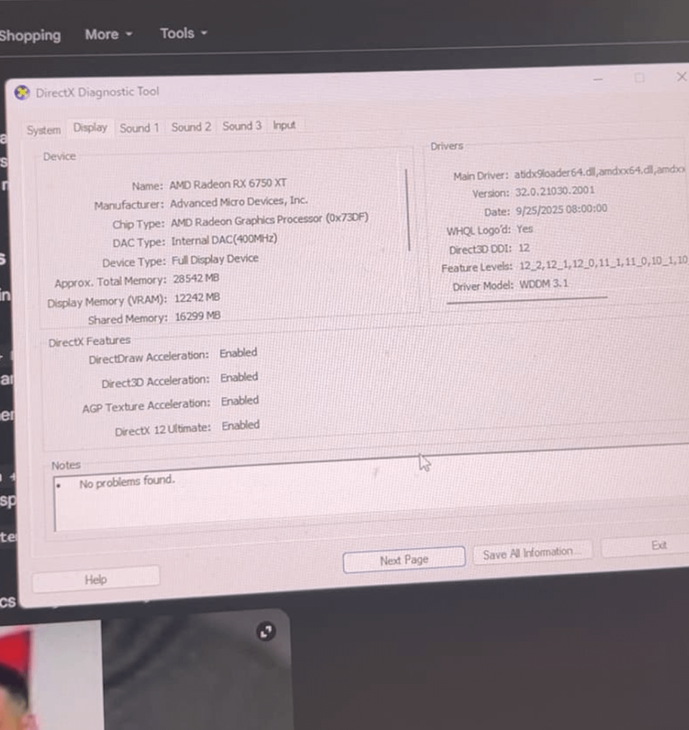
Task: Switch to the System tab
Action: (x=43, y=130)
